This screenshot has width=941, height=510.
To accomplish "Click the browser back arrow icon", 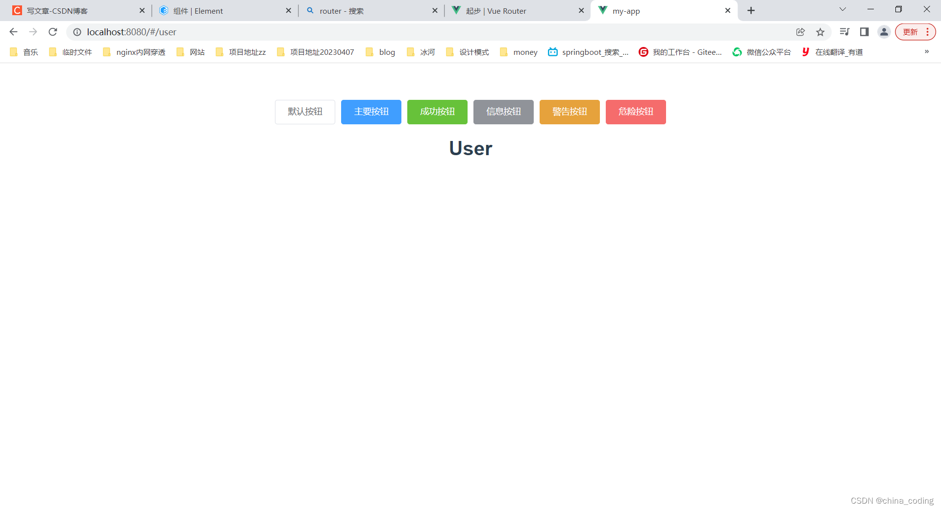I will click(x=13, y=32).
